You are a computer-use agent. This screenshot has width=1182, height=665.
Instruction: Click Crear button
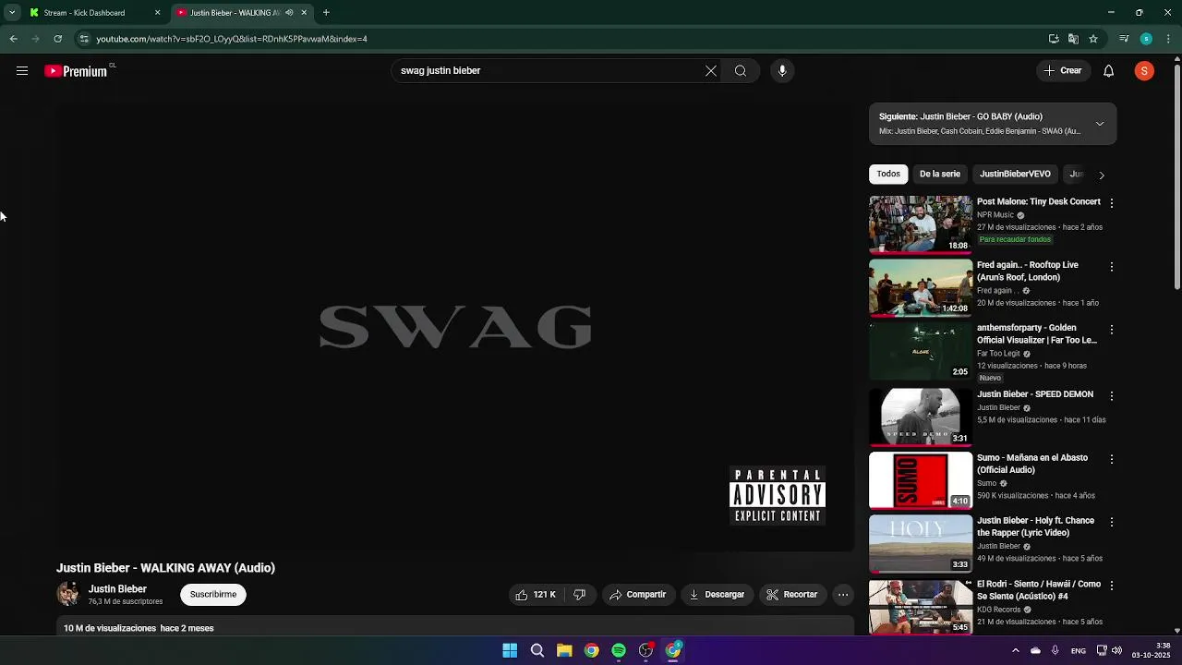(1063, 71)
